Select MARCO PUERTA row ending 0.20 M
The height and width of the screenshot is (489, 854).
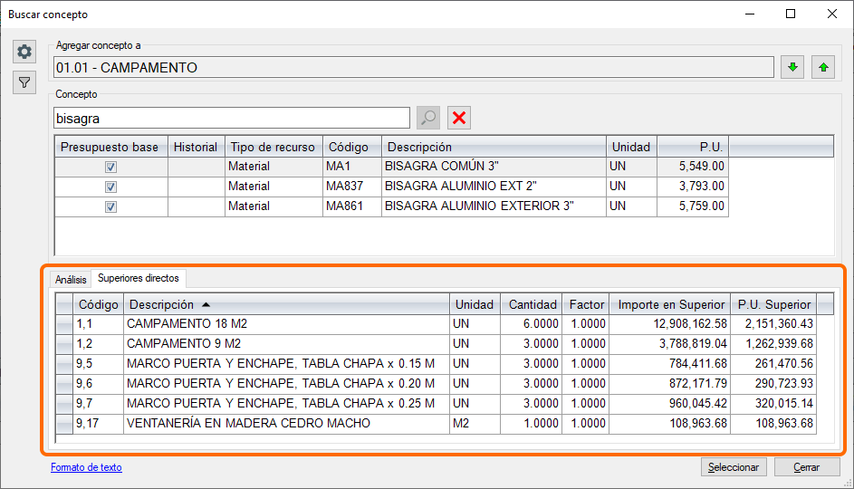[436, 384]
